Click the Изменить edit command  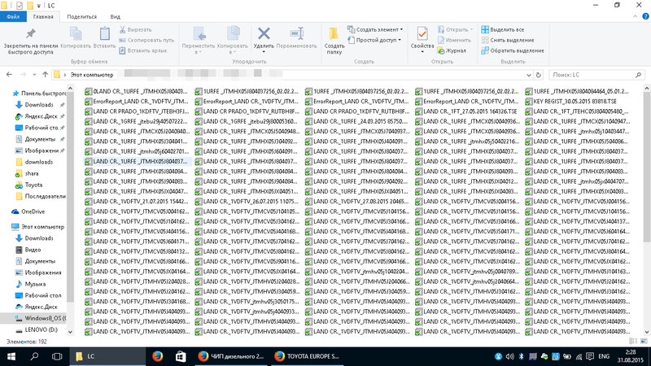click(454, 40)
